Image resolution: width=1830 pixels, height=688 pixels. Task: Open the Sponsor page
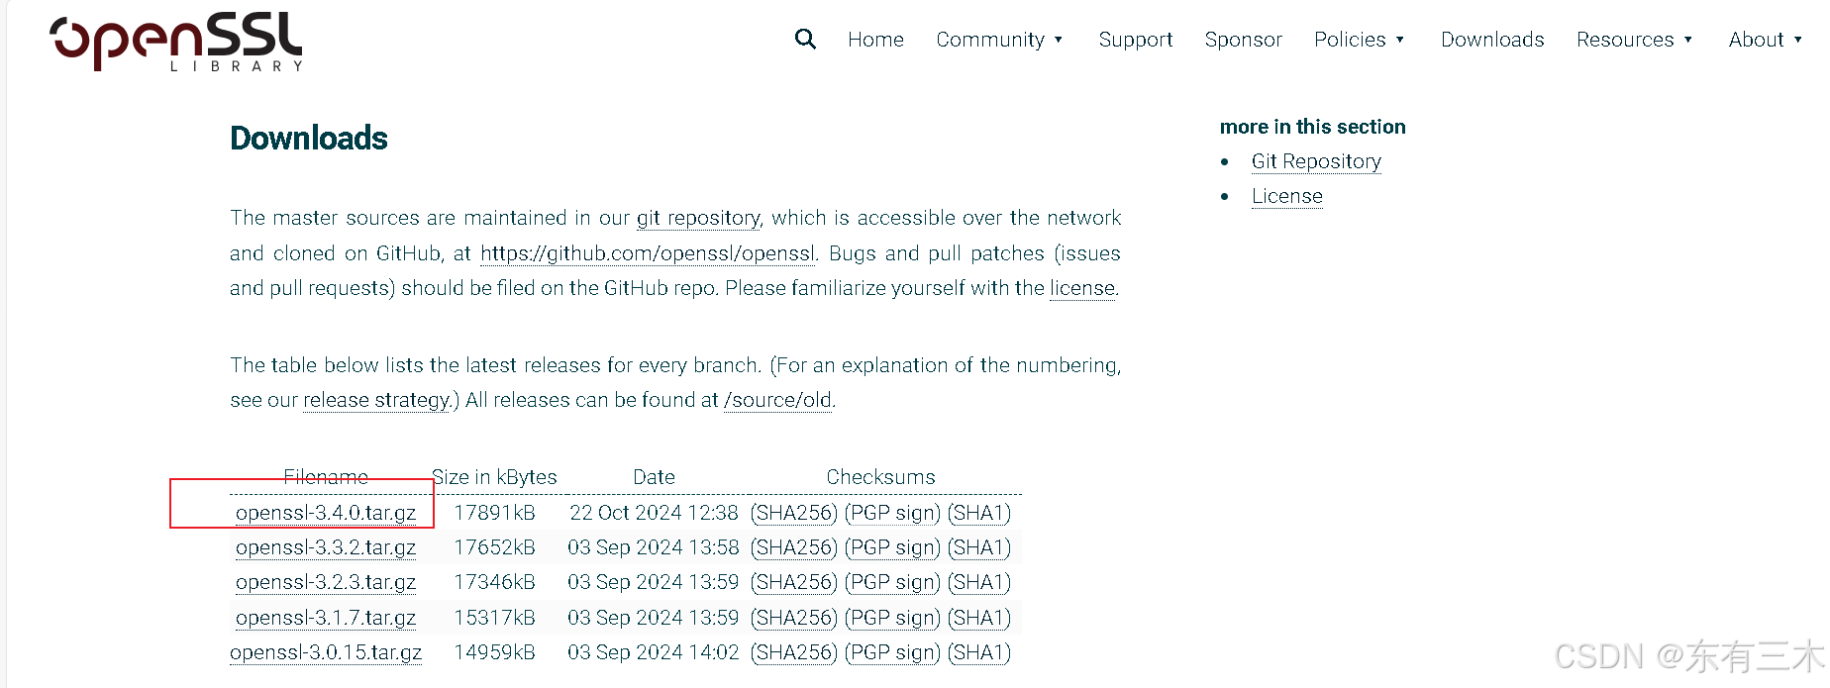pyautogui.click(x=1243, y=40)
